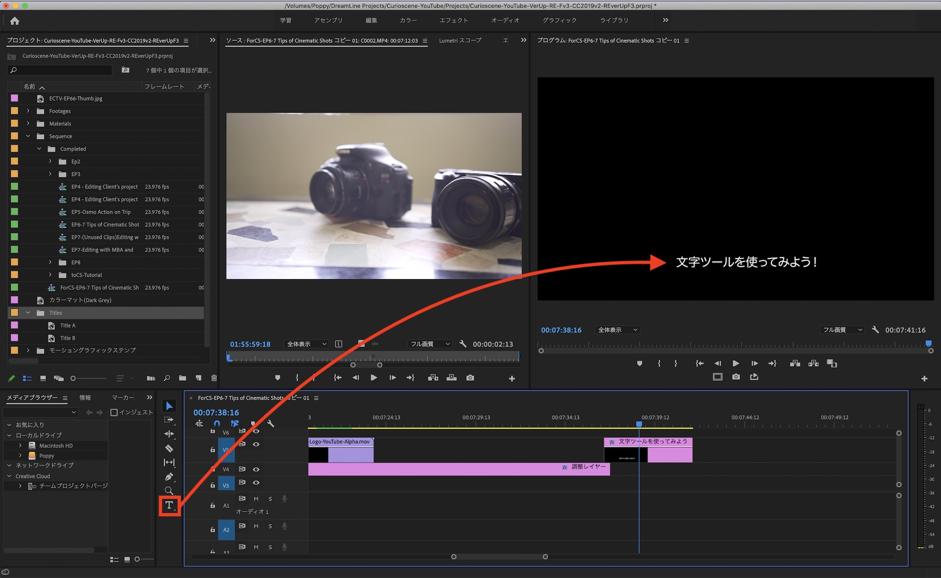941x578 pixels.
Task: Select the Type tool in the toolbar
Action: coord(169,505)
